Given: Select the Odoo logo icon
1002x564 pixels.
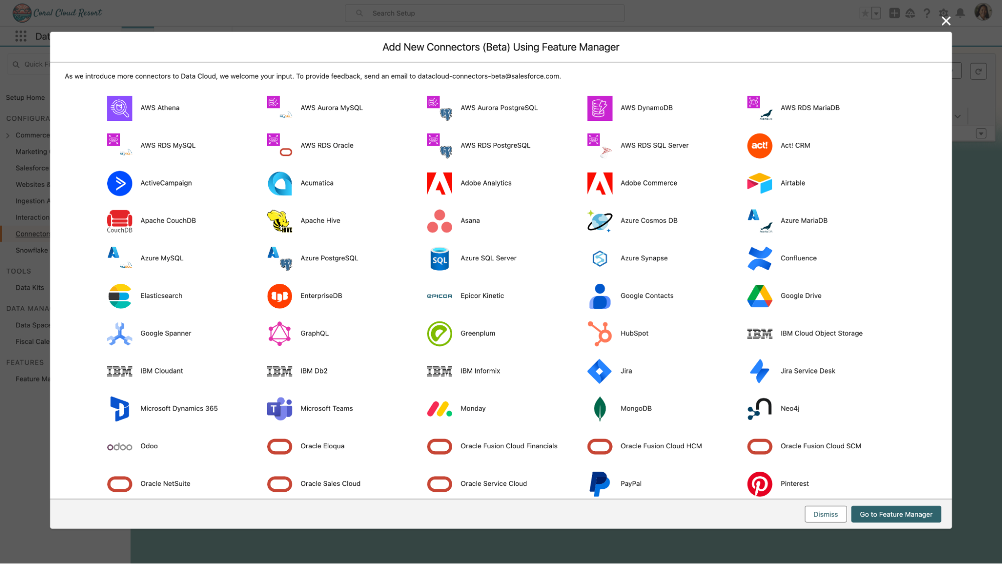Looking at the screenshot, I should (x=119, y=447).
